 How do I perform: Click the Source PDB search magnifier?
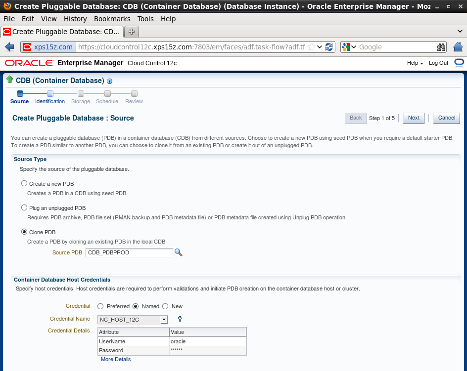tap(179, 252)
